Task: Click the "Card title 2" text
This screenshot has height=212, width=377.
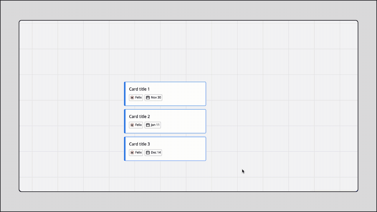Action: click(x=139, y=117)
